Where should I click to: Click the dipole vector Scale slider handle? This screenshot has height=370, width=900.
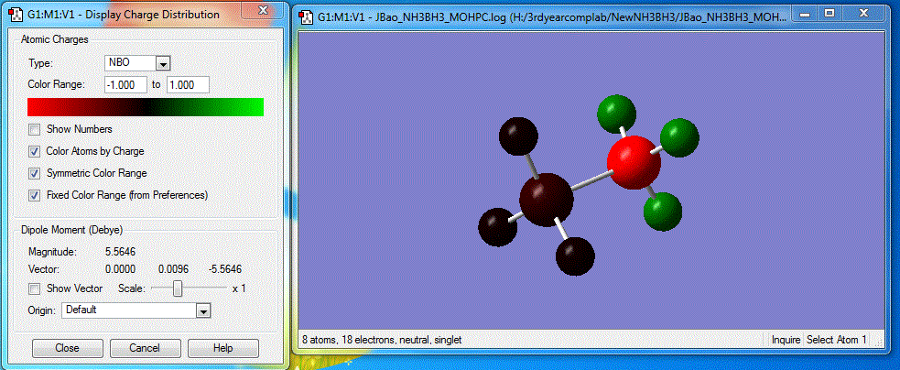[x=178, y=288]
